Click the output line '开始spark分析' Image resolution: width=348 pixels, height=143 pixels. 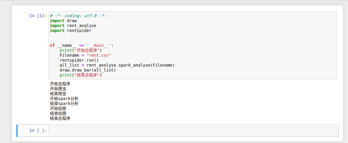click(x=64, y=99)
